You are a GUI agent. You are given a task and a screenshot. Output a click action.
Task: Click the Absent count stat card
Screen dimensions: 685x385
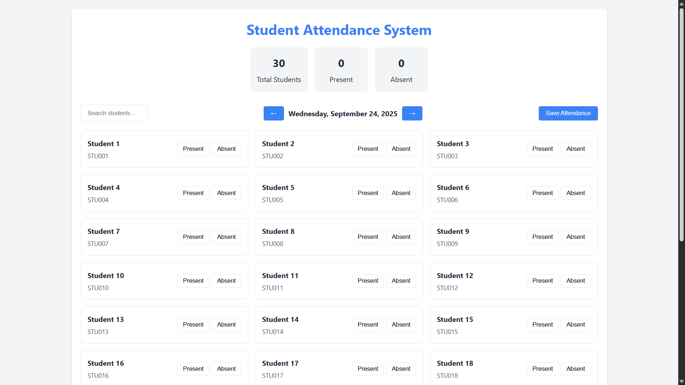point(401,70)
